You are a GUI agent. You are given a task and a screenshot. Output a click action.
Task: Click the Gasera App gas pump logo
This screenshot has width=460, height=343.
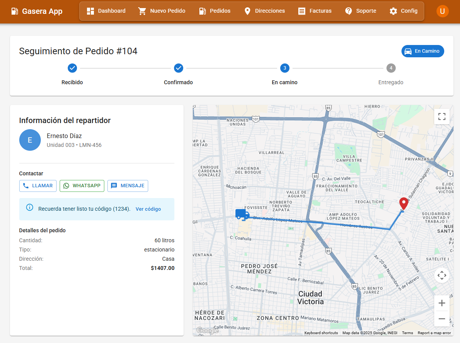click(x=15, y=11)
